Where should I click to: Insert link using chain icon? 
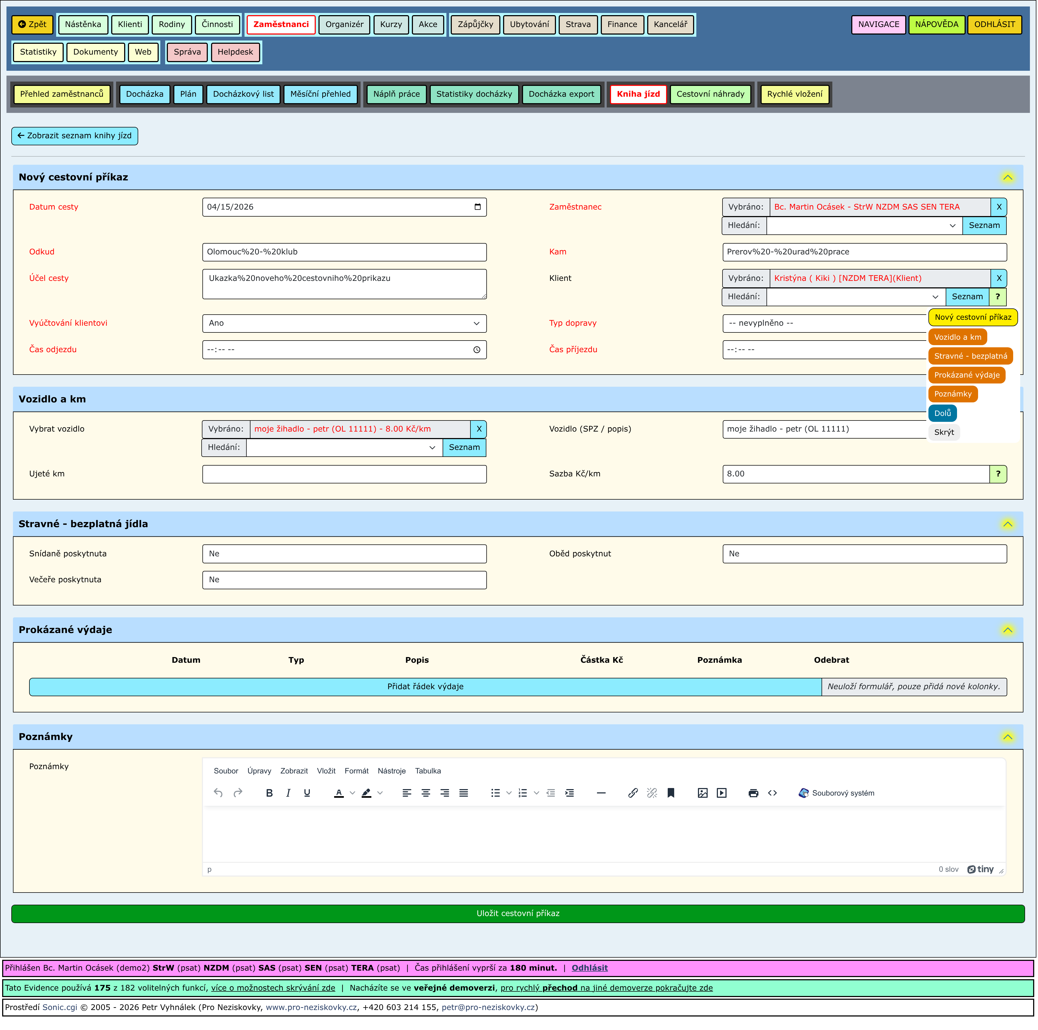pos(633,793)
